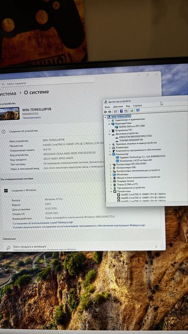Click the Версия value 25H2
Image resolution: width=188 pixels, height=334 pixels.
[48, 204]
